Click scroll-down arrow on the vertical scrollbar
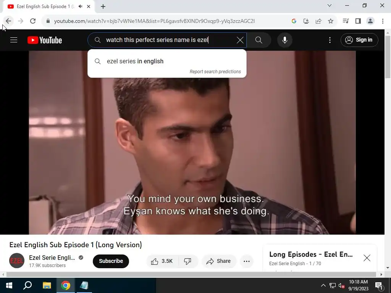The image size is (391, 293). coord(388,268)
